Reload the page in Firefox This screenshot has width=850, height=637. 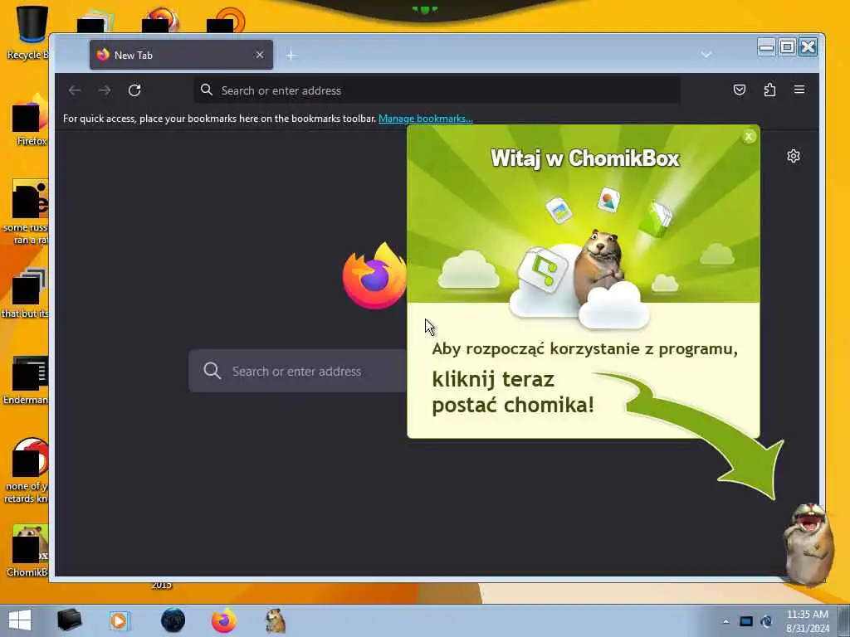tap(134, 90)
